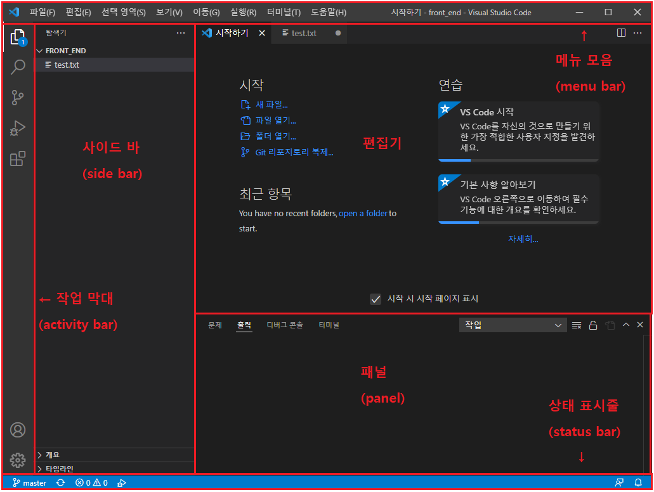Click the 자세히... link
654x492 pixels.
point(523,239)
